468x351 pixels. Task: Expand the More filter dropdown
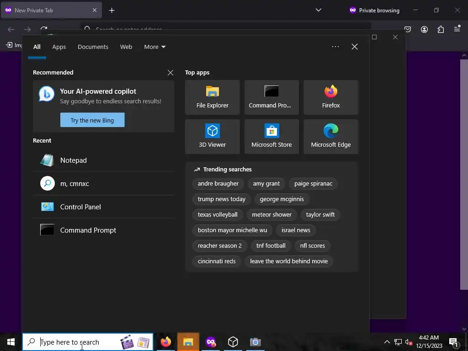click(154, 47)
